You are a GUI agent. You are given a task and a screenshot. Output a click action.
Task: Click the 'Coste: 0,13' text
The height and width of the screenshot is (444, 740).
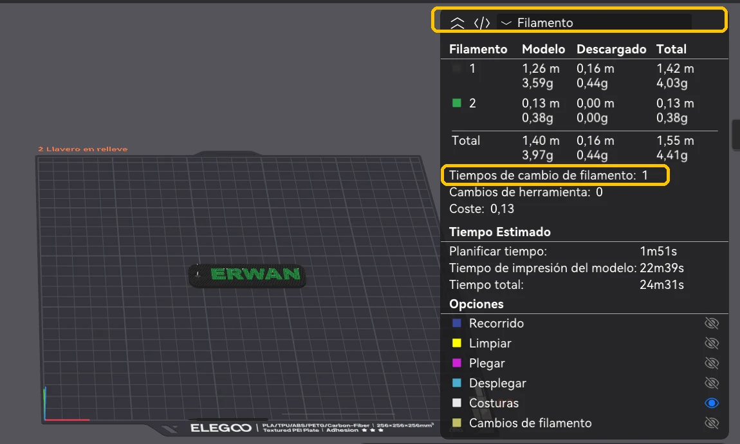tap(481, 208)
